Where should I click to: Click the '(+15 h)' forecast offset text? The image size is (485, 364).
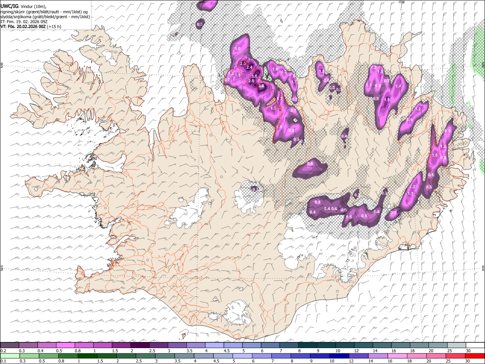pyautogui.click(x=55, y=27)
